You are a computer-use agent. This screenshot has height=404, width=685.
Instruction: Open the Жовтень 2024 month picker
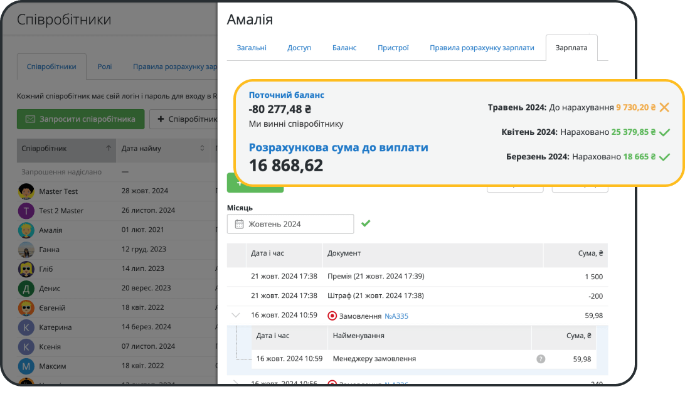[x=290, y=224]
